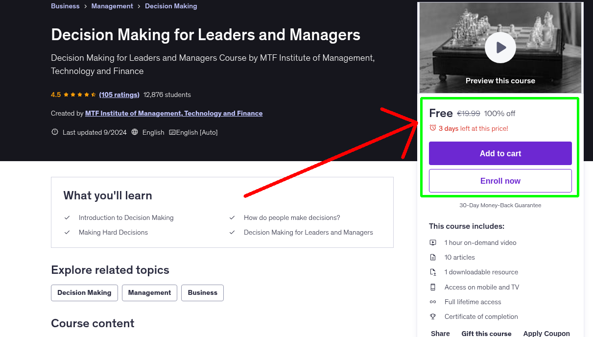The image size is (593, 337).
Task: Click 1 hour on-demand video text
Action: [480, 242]
